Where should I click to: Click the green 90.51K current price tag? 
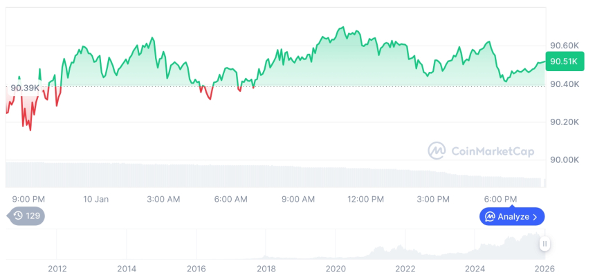point(564,61)
